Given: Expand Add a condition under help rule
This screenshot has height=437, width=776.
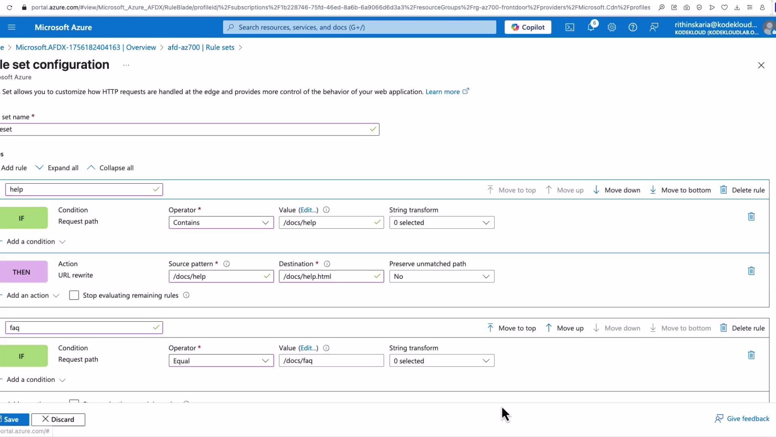Looking at the screenshot, I should point(33,242).
